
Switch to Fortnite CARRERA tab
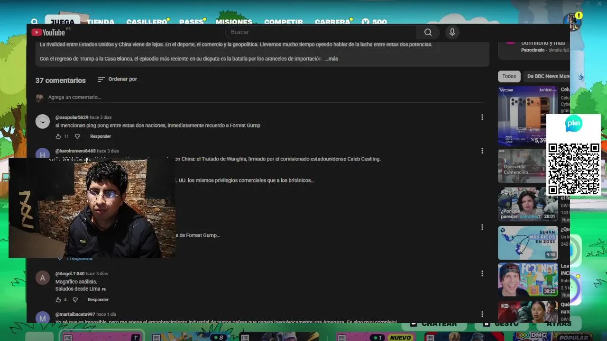tap(332, 22)
